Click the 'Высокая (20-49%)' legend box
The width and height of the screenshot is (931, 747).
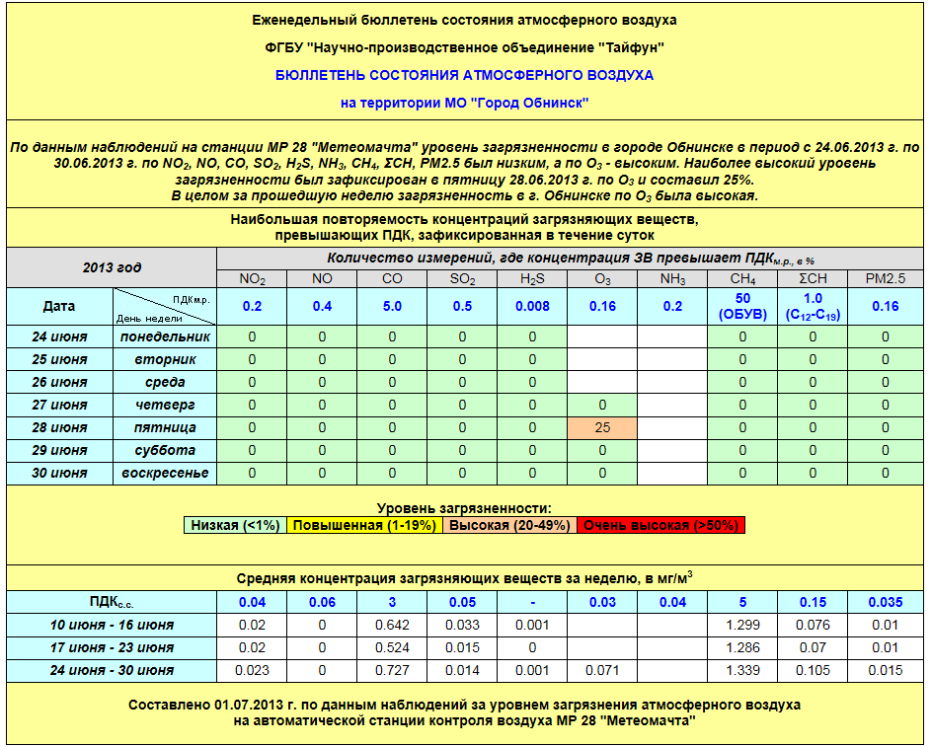(x=508, y=525)
